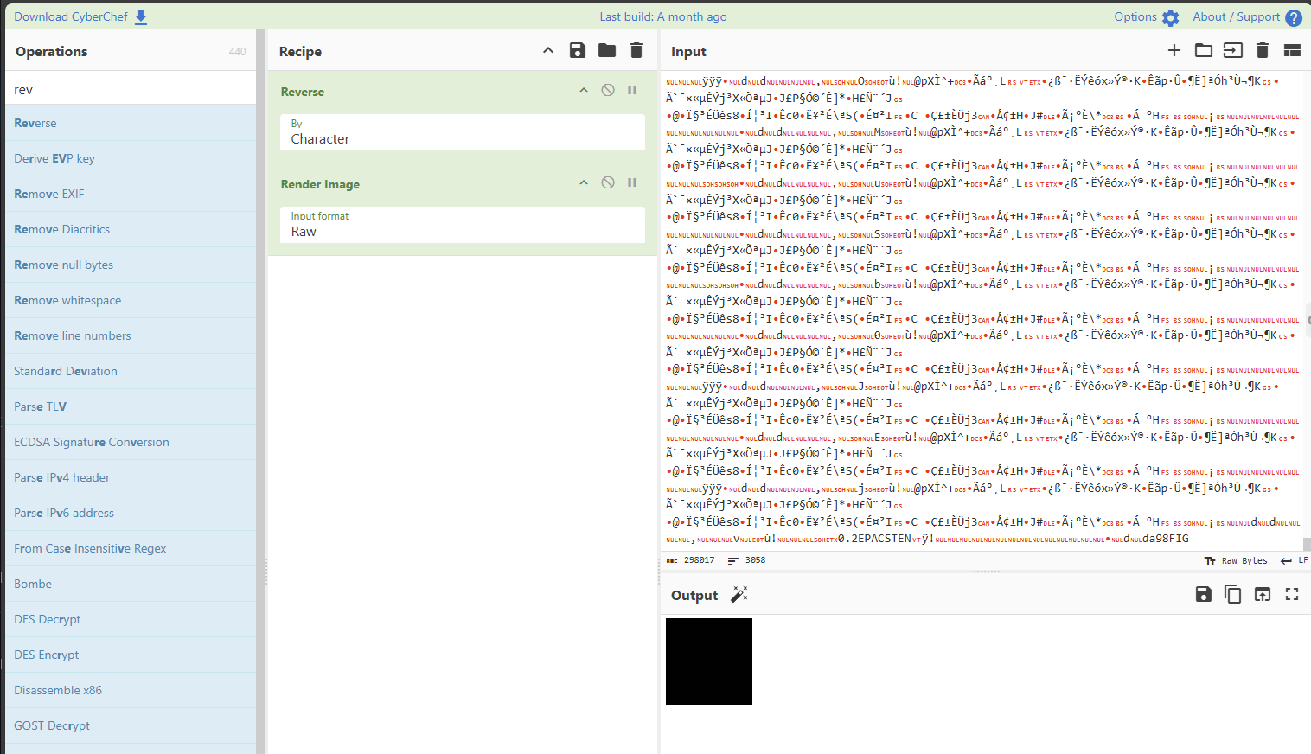
Task: Click the Download CyberChef link
Action: 80,17
